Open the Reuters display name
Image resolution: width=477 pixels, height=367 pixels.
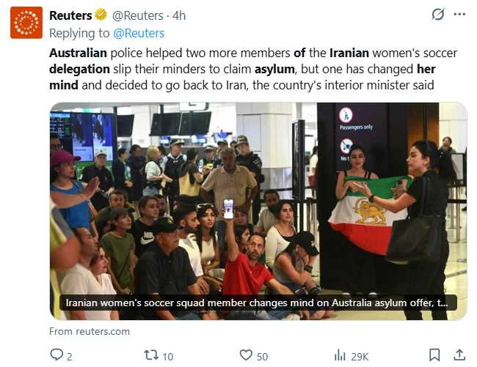[x=70, y=15]
